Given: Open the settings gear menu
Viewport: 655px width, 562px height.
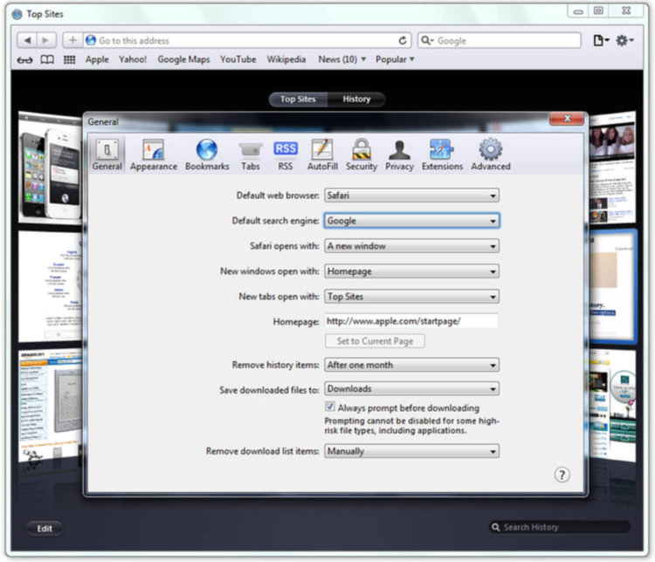Looking at the screenshot, I should (625, 40).
